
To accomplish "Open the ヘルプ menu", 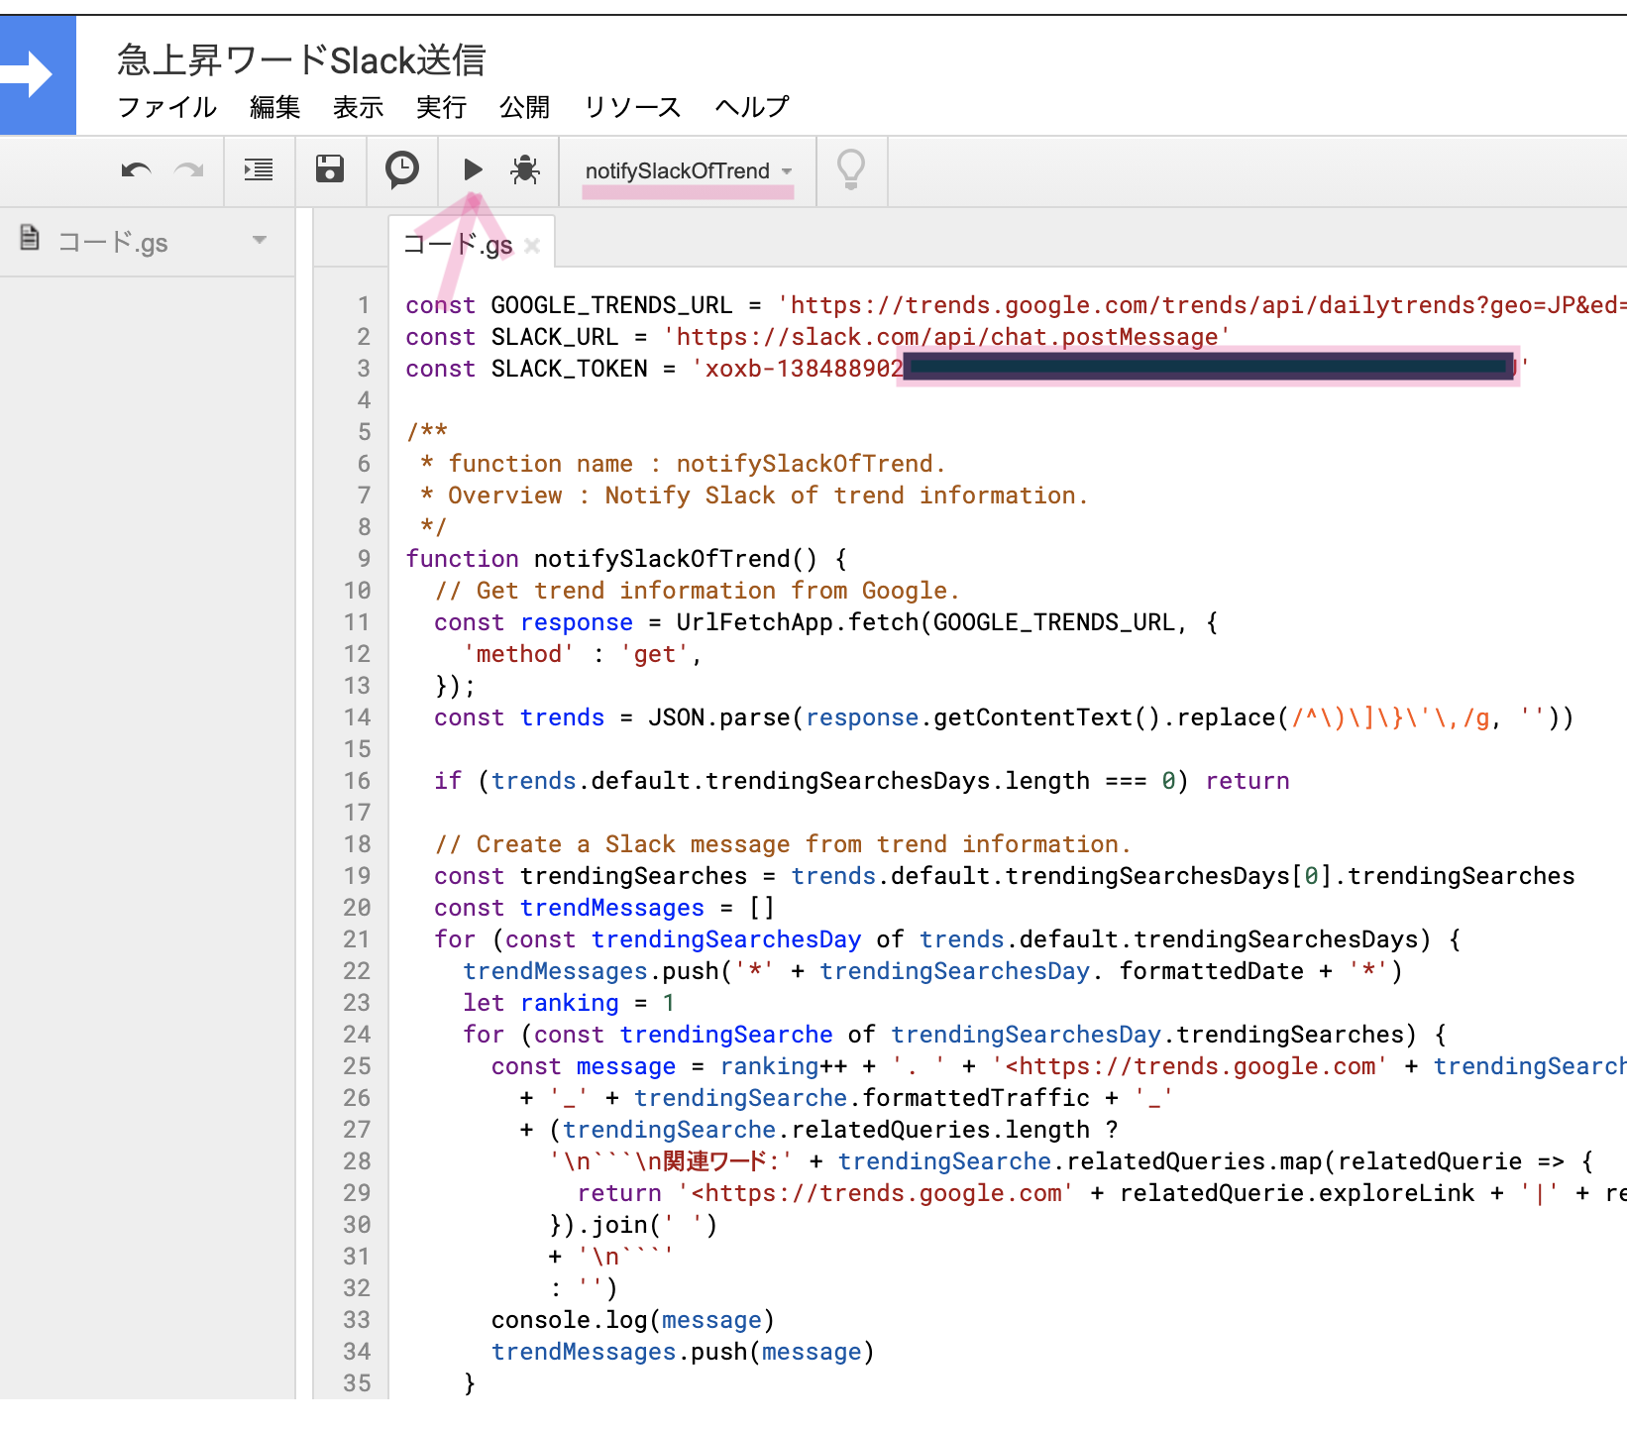I will point(752,106).
